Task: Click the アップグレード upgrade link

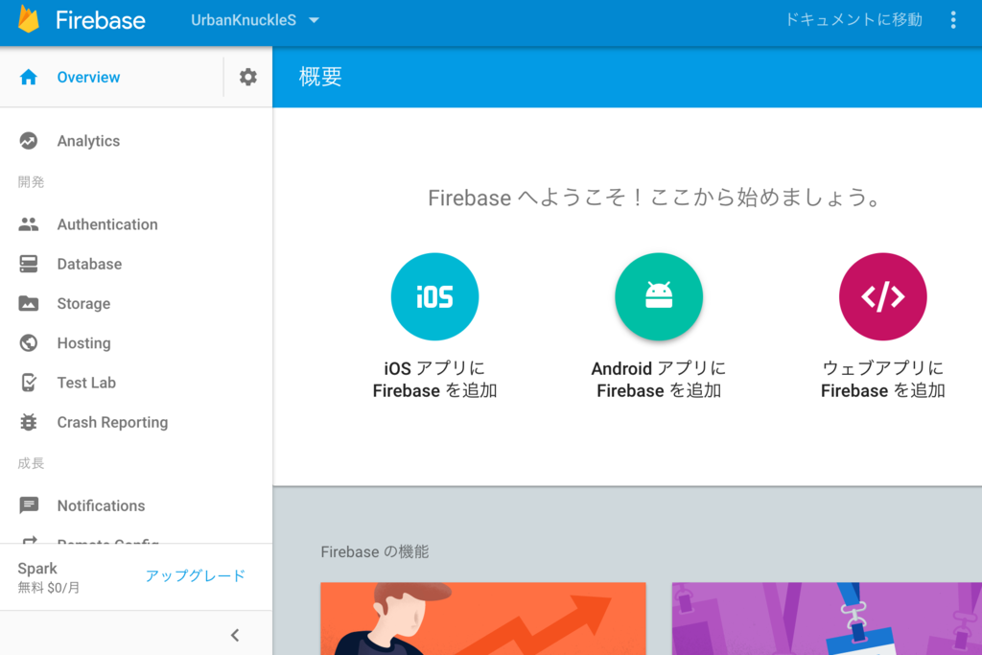Action: click(196, 575)
